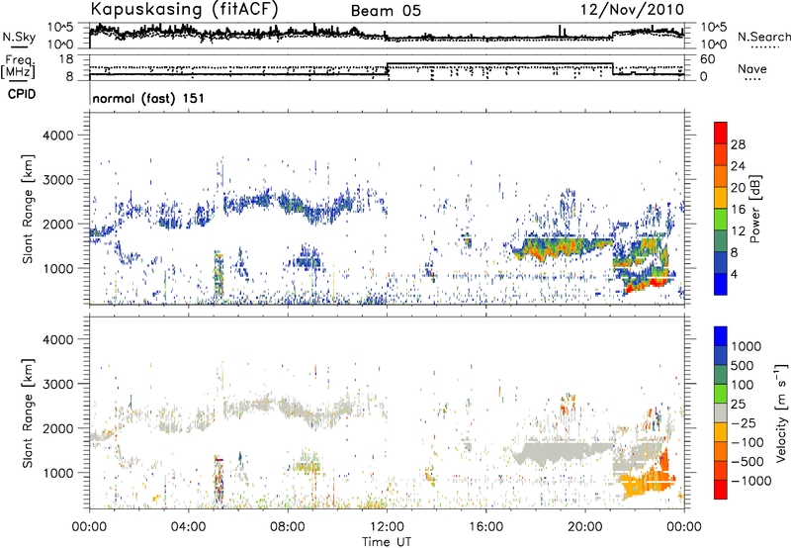791x548 pixels.
Task: Click the N.Sky legend label
Action: tap(19, 37)
